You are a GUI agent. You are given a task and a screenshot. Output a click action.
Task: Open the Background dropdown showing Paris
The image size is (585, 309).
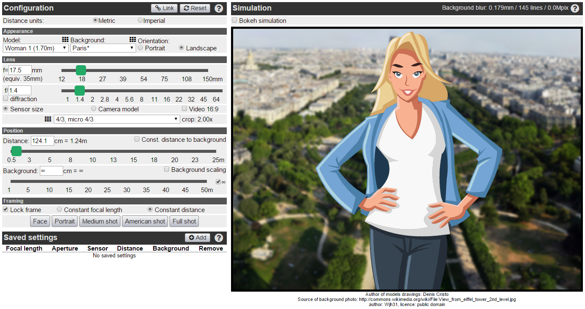click(x=103, y=48)
